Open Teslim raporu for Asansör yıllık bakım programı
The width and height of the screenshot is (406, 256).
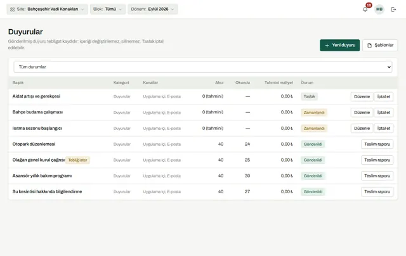click(x=377, y=176)
